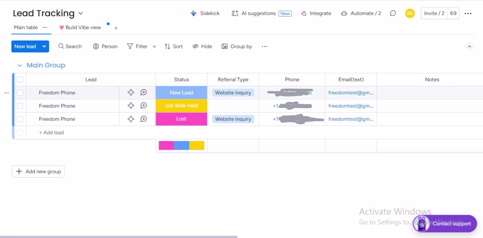The width and height of the screenshot is (483, 238).
Task: Click Notes column header
Action: click(x=432, y=80)
